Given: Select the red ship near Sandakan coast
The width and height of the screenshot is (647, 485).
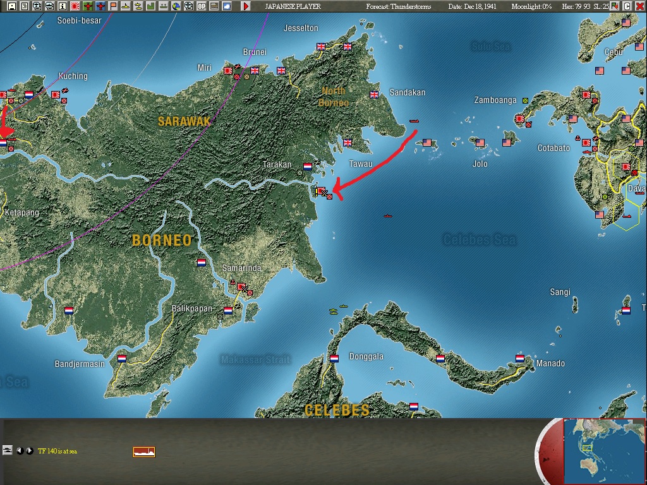Looking at the screenshot, I should [414, 121].
